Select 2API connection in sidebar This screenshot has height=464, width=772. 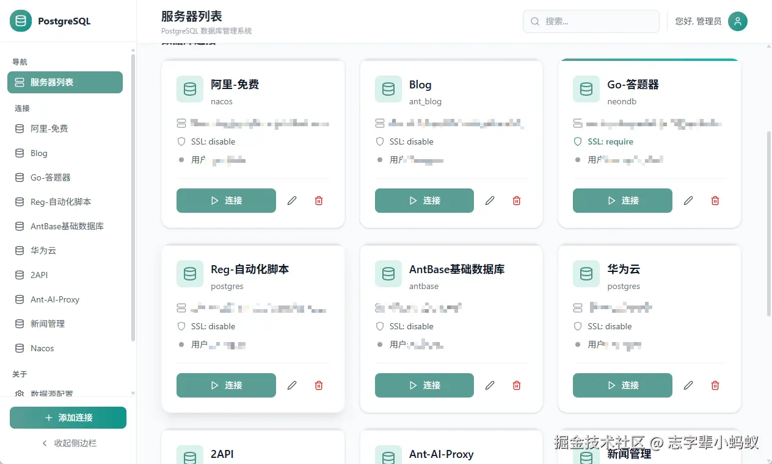(65, 275)
